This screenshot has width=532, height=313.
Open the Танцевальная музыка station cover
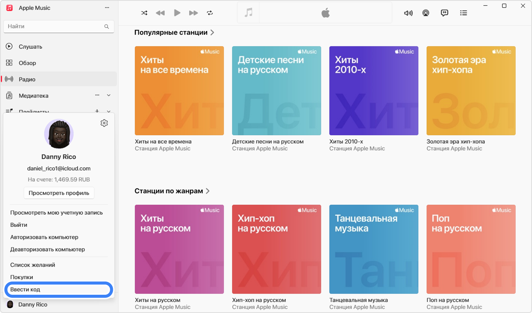point(374,249)
